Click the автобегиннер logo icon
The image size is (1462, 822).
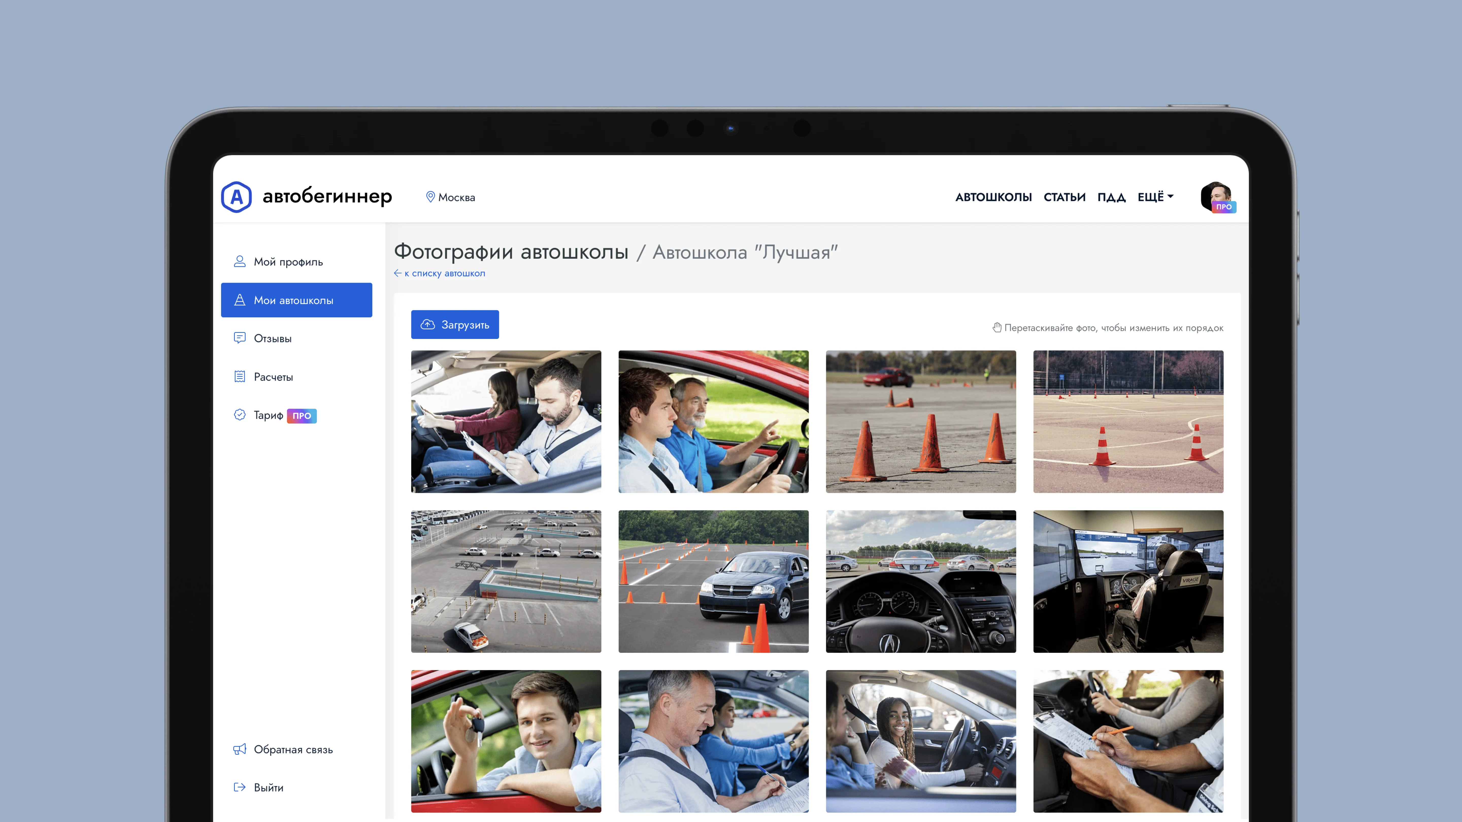pyautogui.click(x=236, y=197)
